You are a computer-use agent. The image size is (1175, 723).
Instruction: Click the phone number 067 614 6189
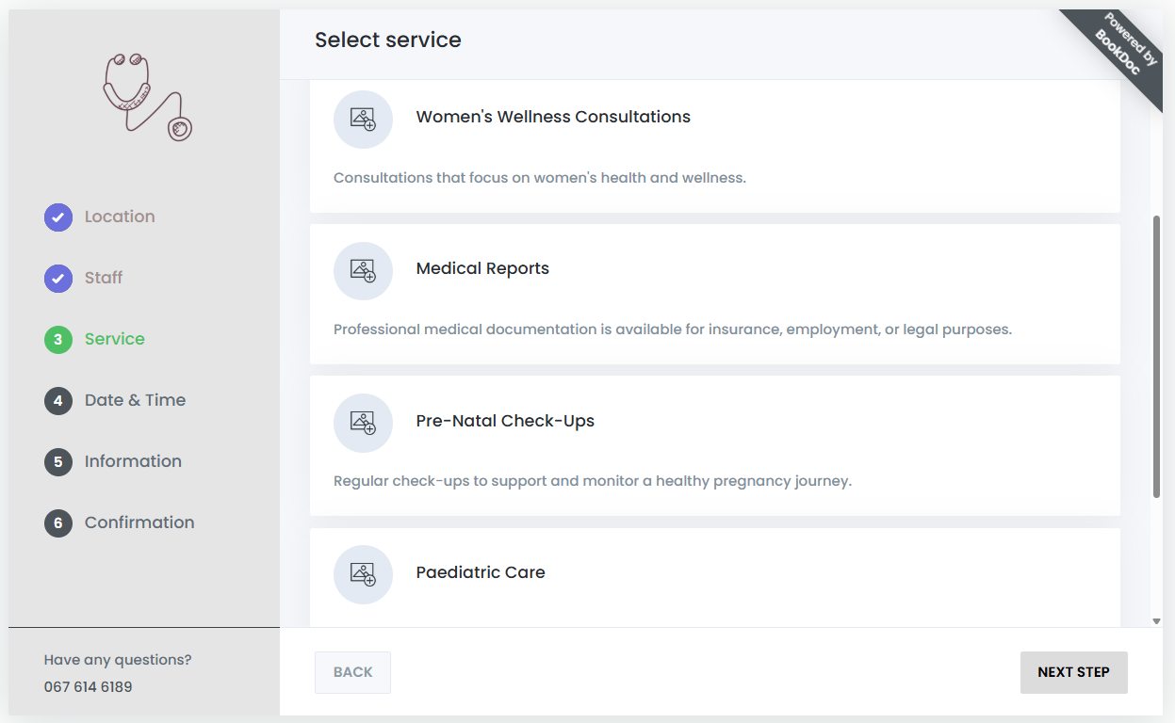(x=89, y=687)
